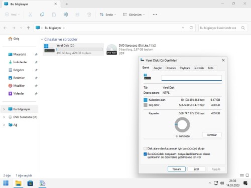Expand Bu bilgisayar tree node
The width and height of the screenshot is (251, 188).
[x=4, y=109]
